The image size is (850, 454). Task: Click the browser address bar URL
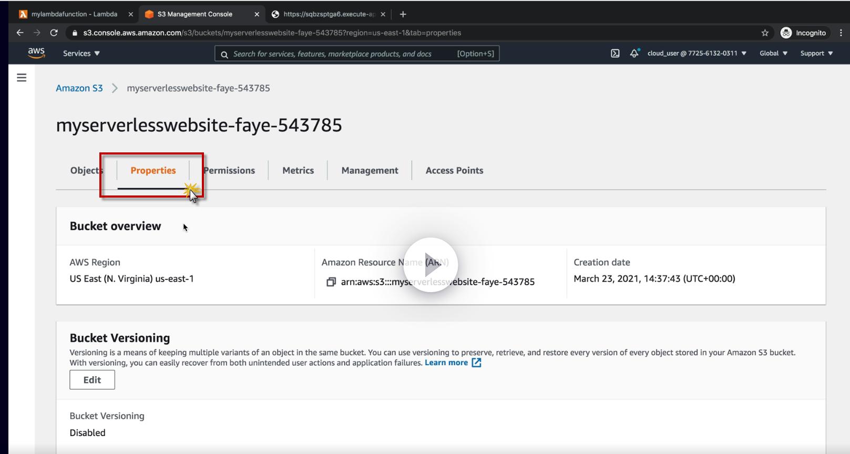coord(272,33)
